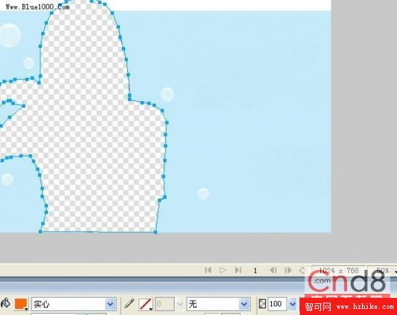The height and width of the screenshot is (315, 397).
Task: Click the bottom-left path anchor point
Action: click(40, 232)
